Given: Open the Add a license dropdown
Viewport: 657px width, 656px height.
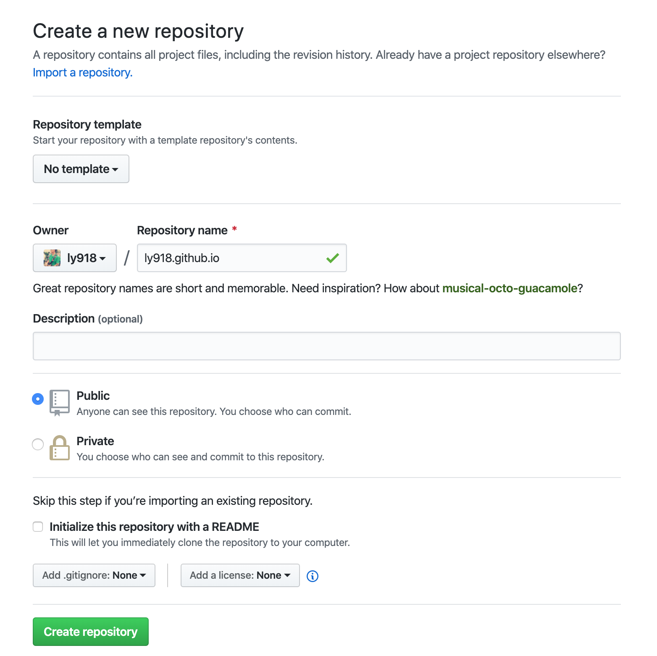Looking at the screenshot, I should pyautogui.click(x=240, y=575).
